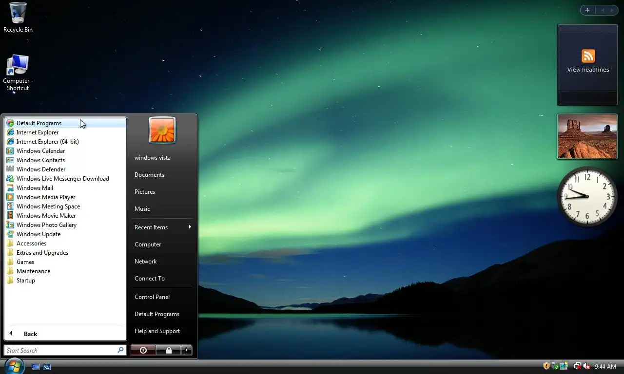Open the windows vista user folder

153,158
